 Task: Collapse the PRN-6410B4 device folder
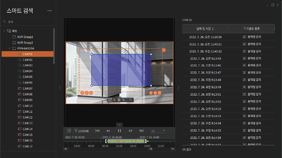[x=9, y=48]
